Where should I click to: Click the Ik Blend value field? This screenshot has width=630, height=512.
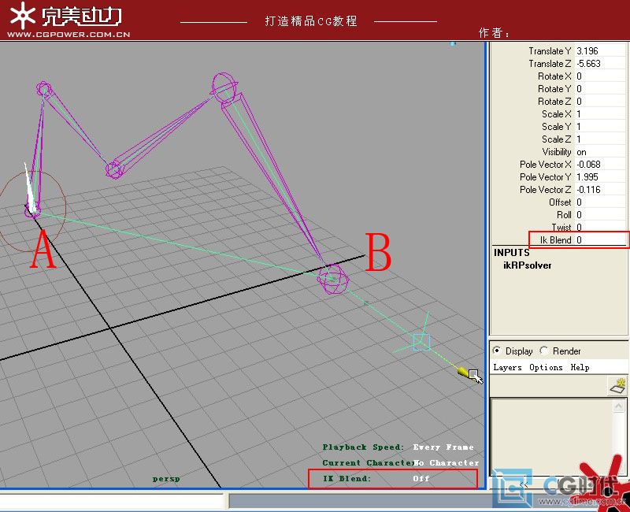point(601,240)
